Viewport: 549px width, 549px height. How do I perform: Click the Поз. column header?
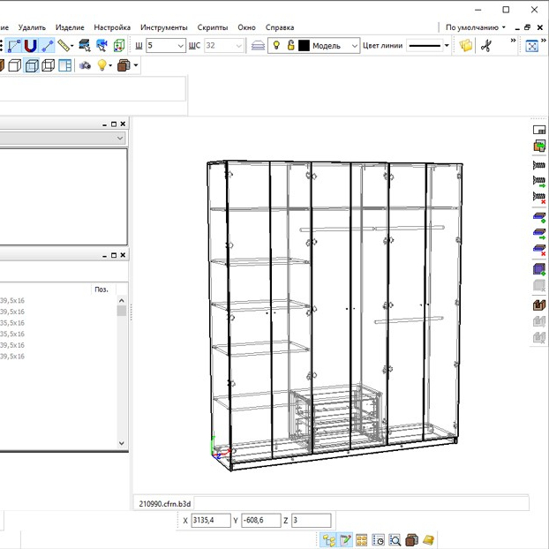102,290
